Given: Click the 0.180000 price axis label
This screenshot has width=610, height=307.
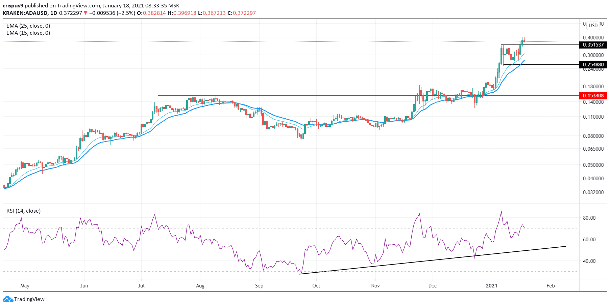Looking at the screenshot, I should pos(593,86).
